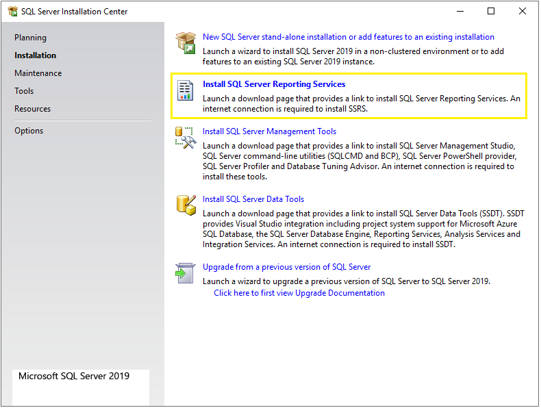Click the Management Tools wrench icon
This screenshot has width=541, height=408.
point(186,138)
